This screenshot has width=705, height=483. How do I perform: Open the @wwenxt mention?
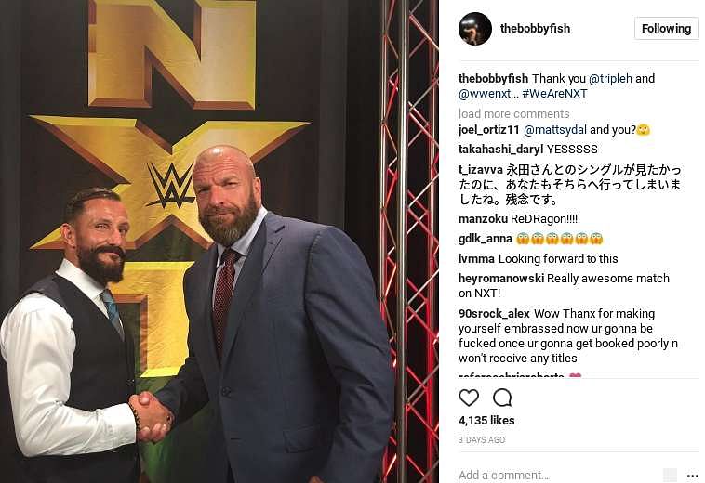[x=485, y=94]
